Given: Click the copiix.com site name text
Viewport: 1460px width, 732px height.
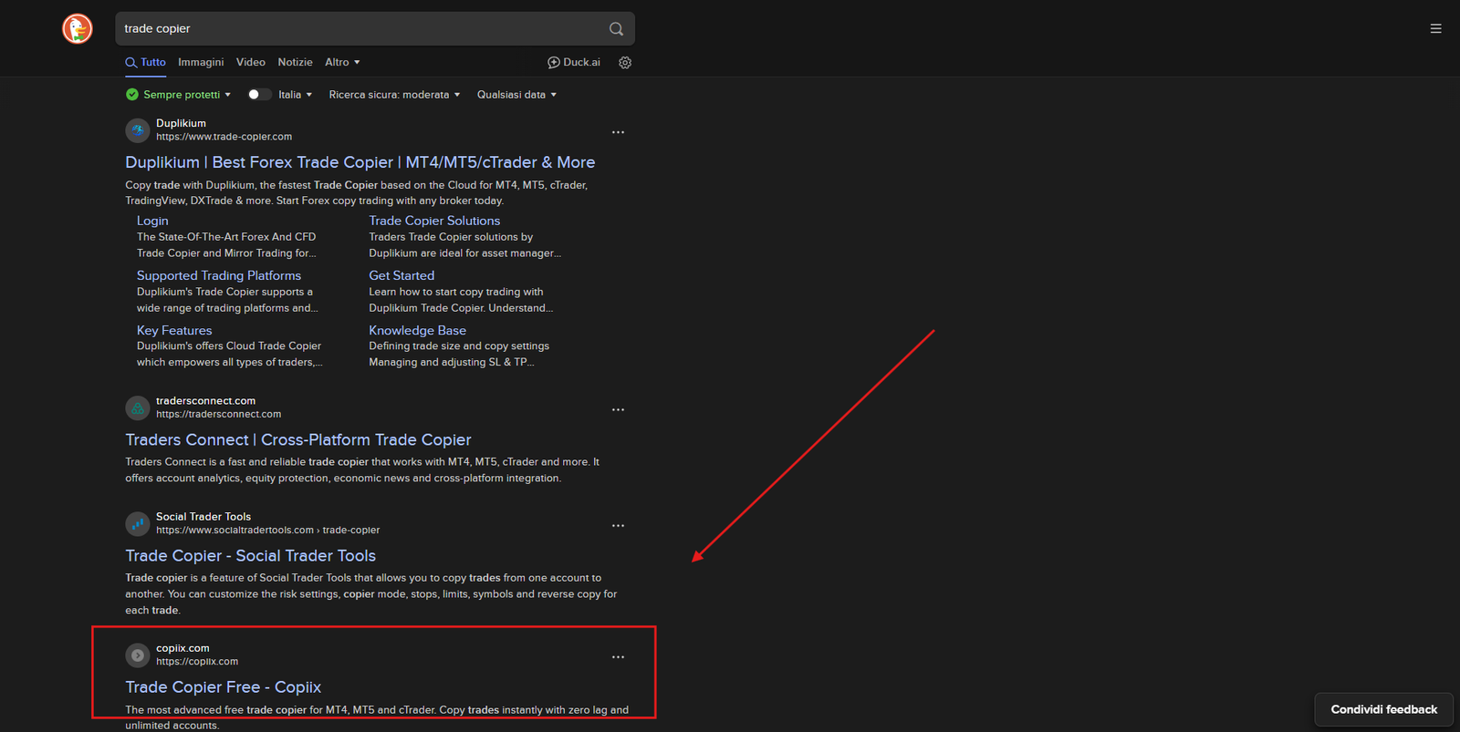Looking at the screenshot, I should tap(182, 648).
